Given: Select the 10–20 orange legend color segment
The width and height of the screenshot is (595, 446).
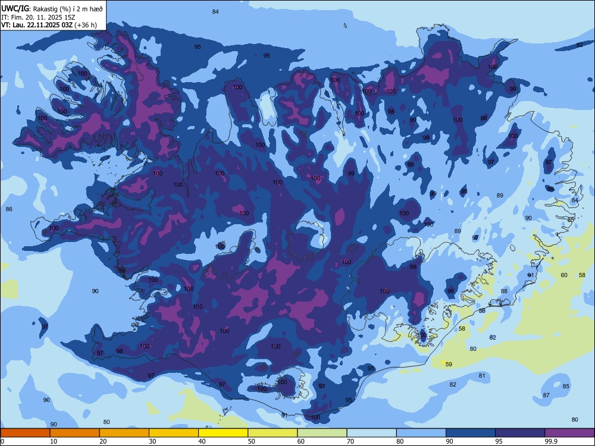Looking at the screenshot, I should point(75,433).
